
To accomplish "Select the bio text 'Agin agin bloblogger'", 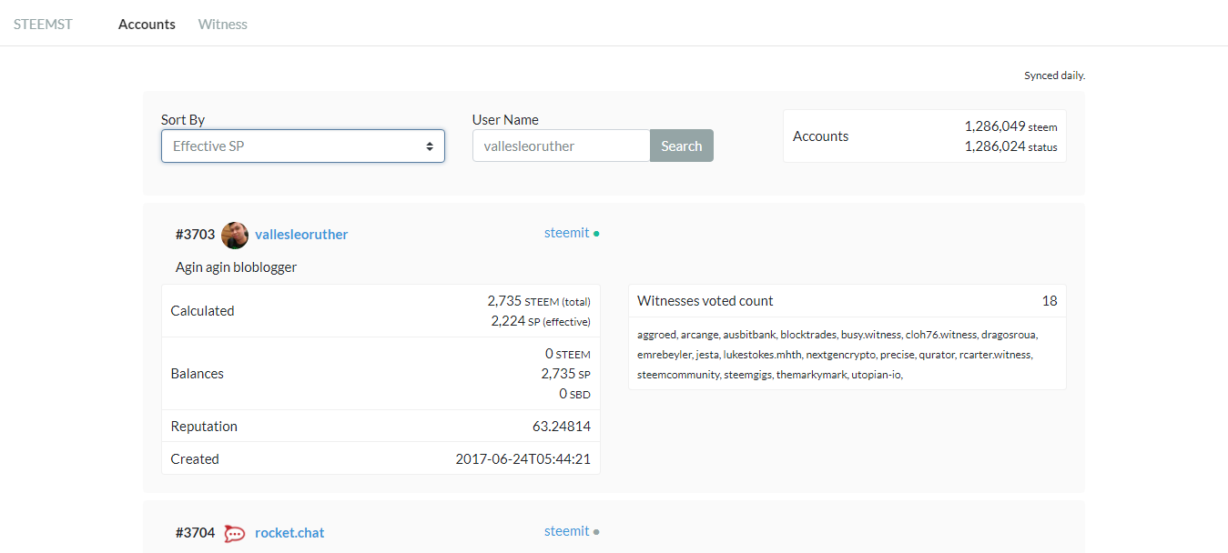I will tap(236, 267).
